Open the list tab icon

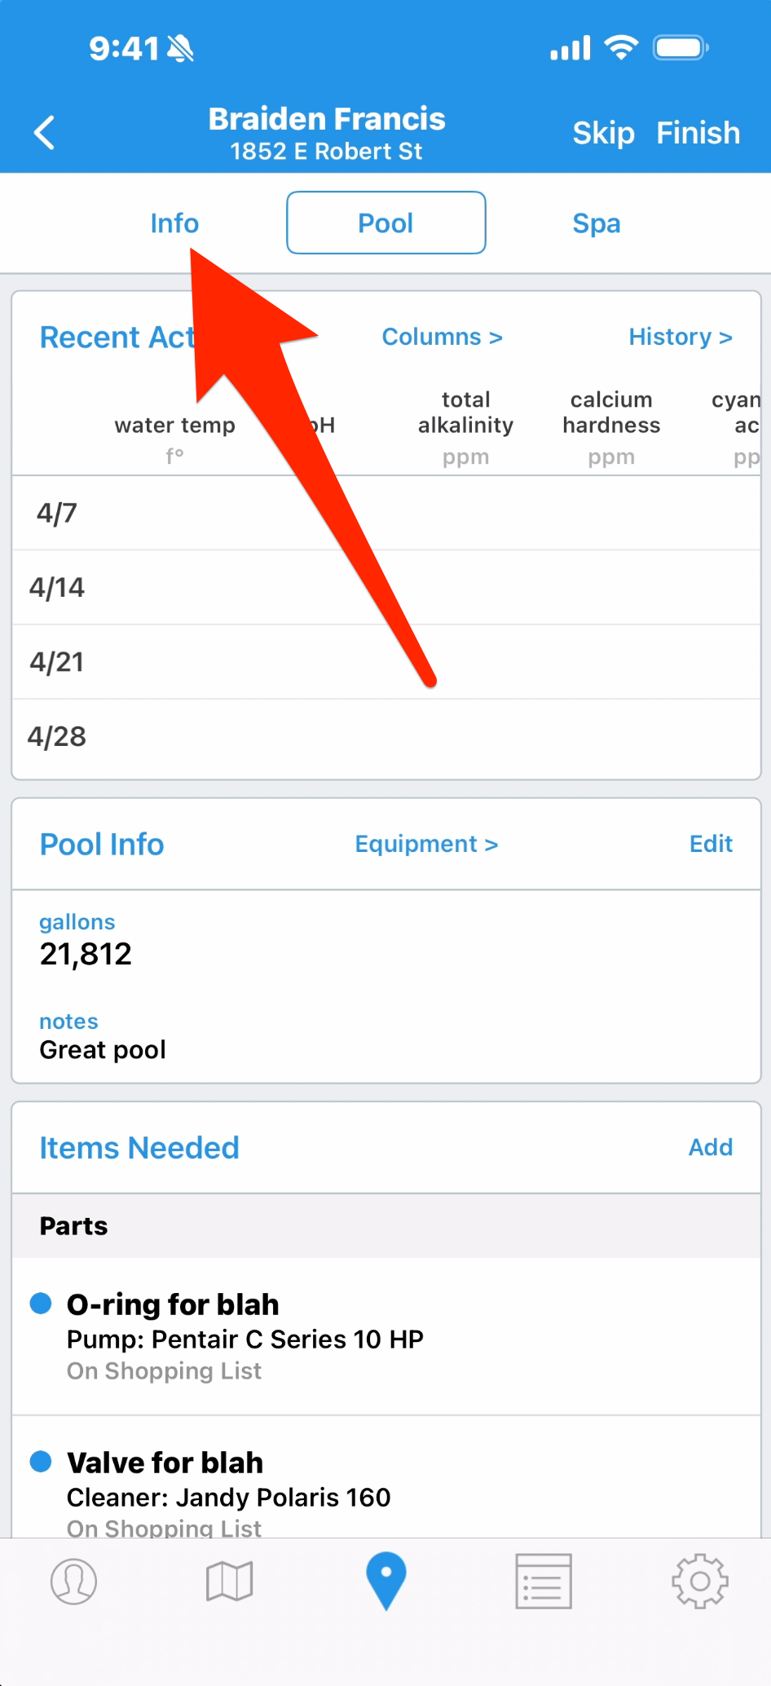[543, 1581]
